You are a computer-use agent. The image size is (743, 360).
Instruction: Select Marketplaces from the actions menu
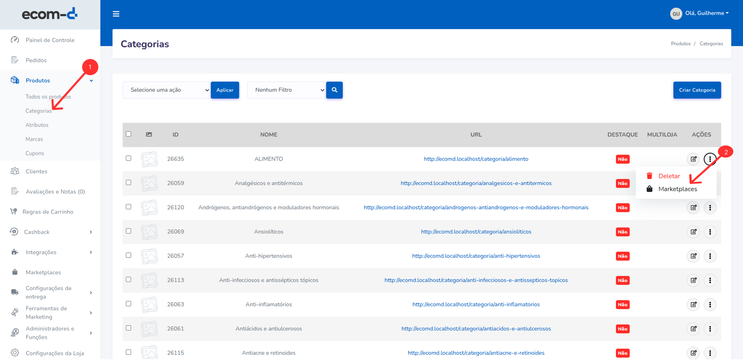[677, 189]
